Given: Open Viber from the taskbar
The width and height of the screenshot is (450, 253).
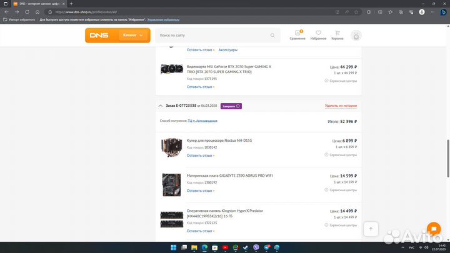Looking at the screenshot, I should click(256, 247).
